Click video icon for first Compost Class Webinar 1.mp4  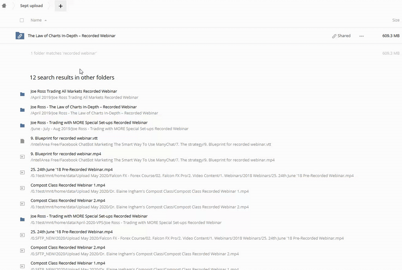[x=22, y=188]
